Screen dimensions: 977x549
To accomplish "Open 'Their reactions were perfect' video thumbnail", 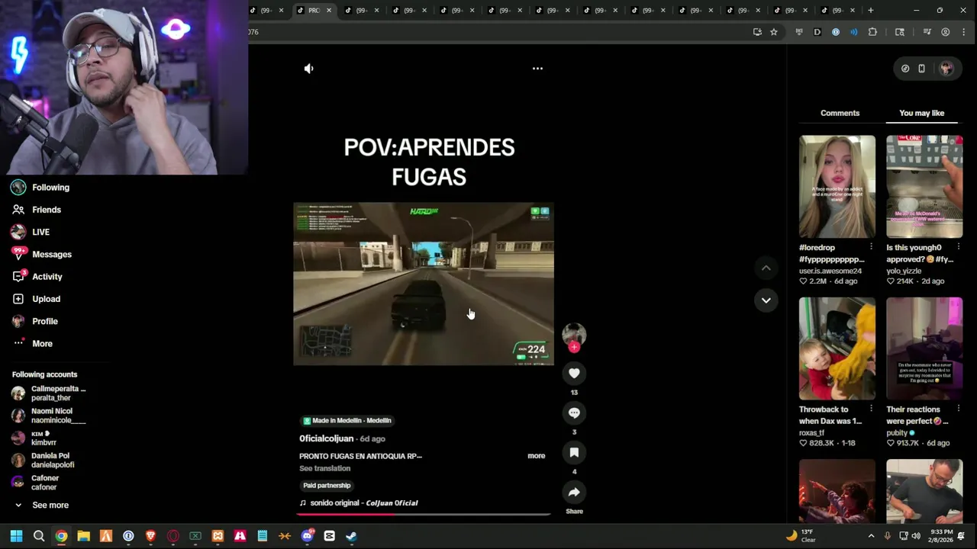I will pyautogui.click(x=924, y=348).
